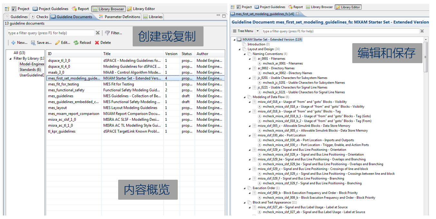Clear the left filter query field

98,33
